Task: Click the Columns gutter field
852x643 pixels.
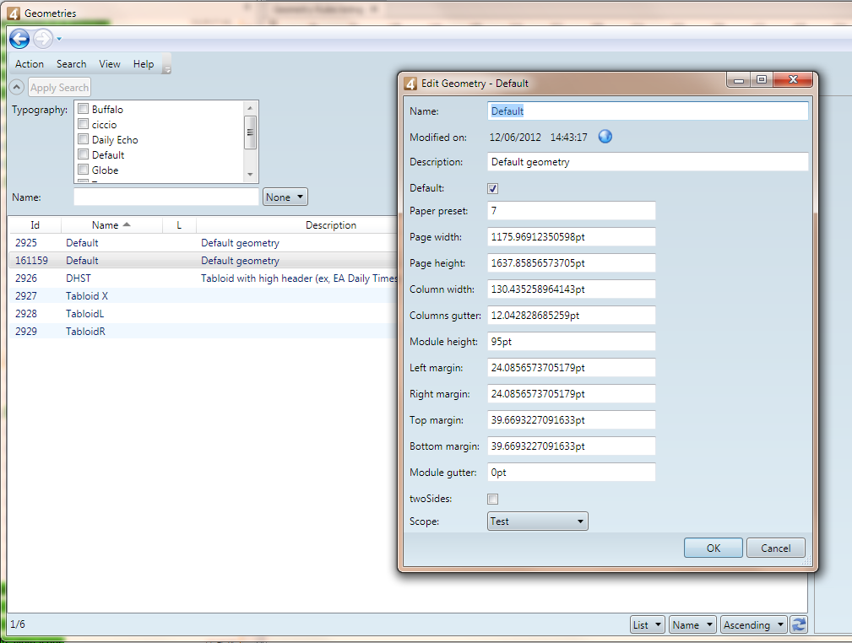Action: pyautogui.click(x=572, y=315)
